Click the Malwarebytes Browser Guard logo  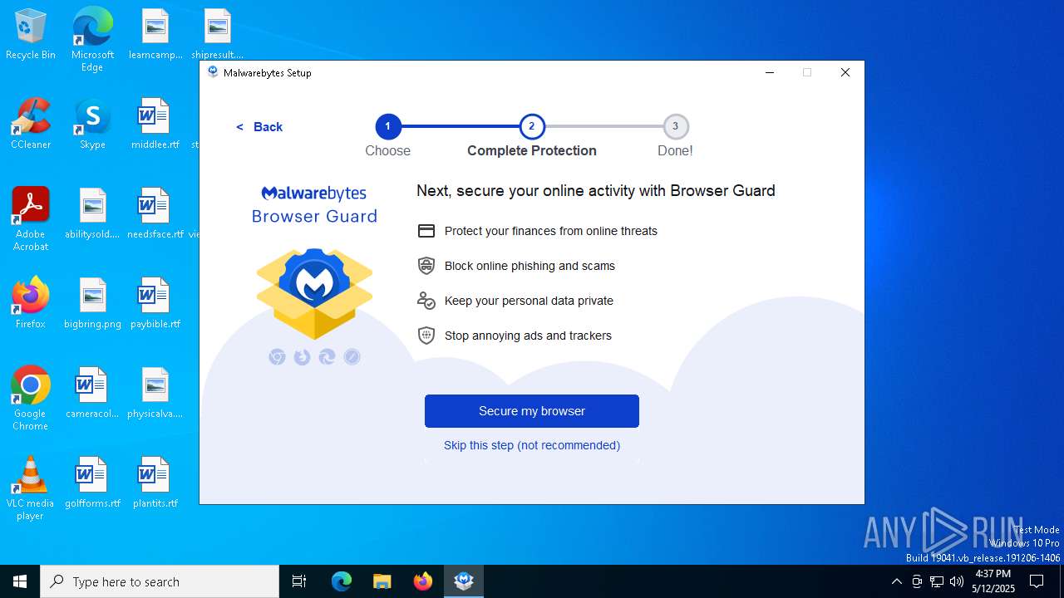314,204
